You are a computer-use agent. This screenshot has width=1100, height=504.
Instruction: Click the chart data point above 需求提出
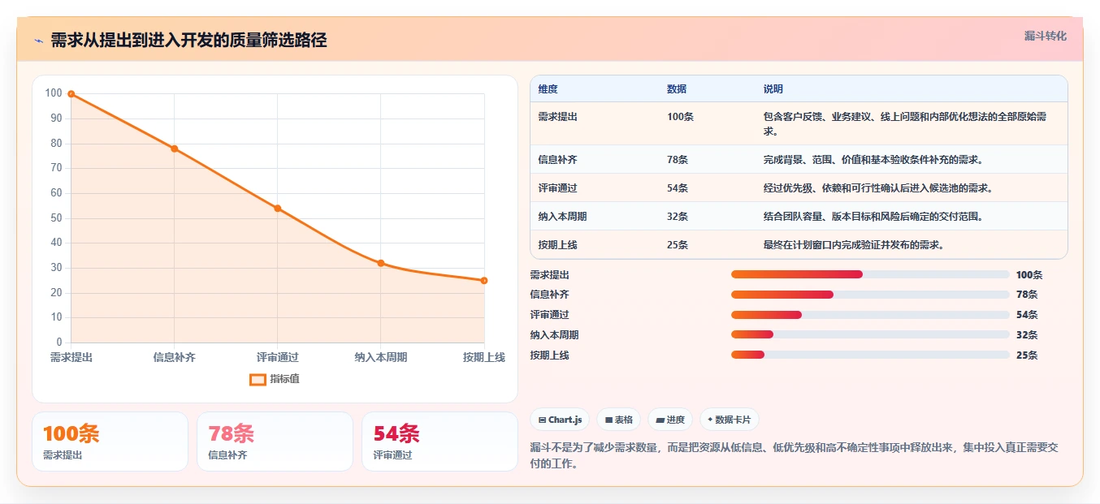point(71,94)
